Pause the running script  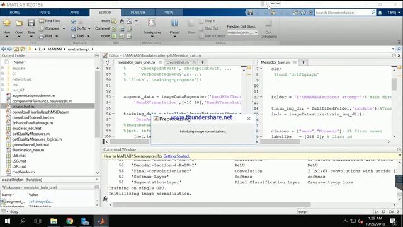(x=174, y=26)
